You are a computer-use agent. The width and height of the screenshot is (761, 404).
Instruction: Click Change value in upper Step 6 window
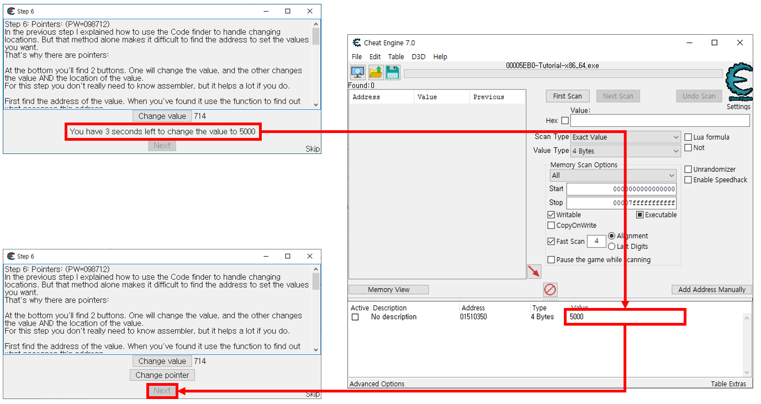pos(162,116)
